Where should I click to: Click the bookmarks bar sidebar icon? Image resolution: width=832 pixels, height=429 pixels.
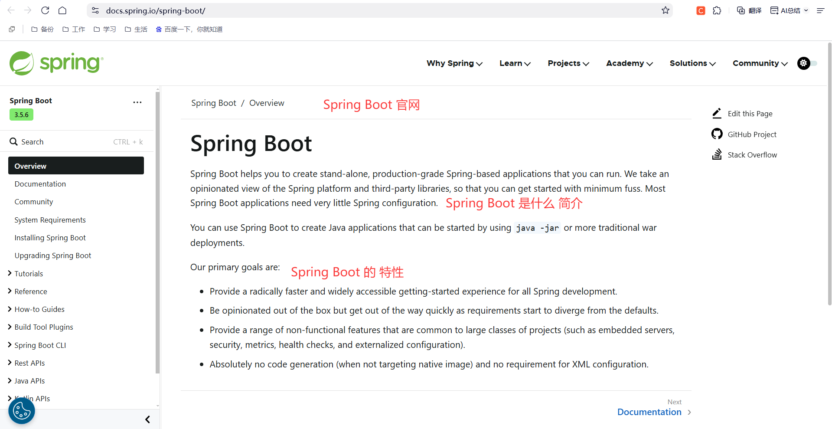pyautogui.click(x=12, y=29)
